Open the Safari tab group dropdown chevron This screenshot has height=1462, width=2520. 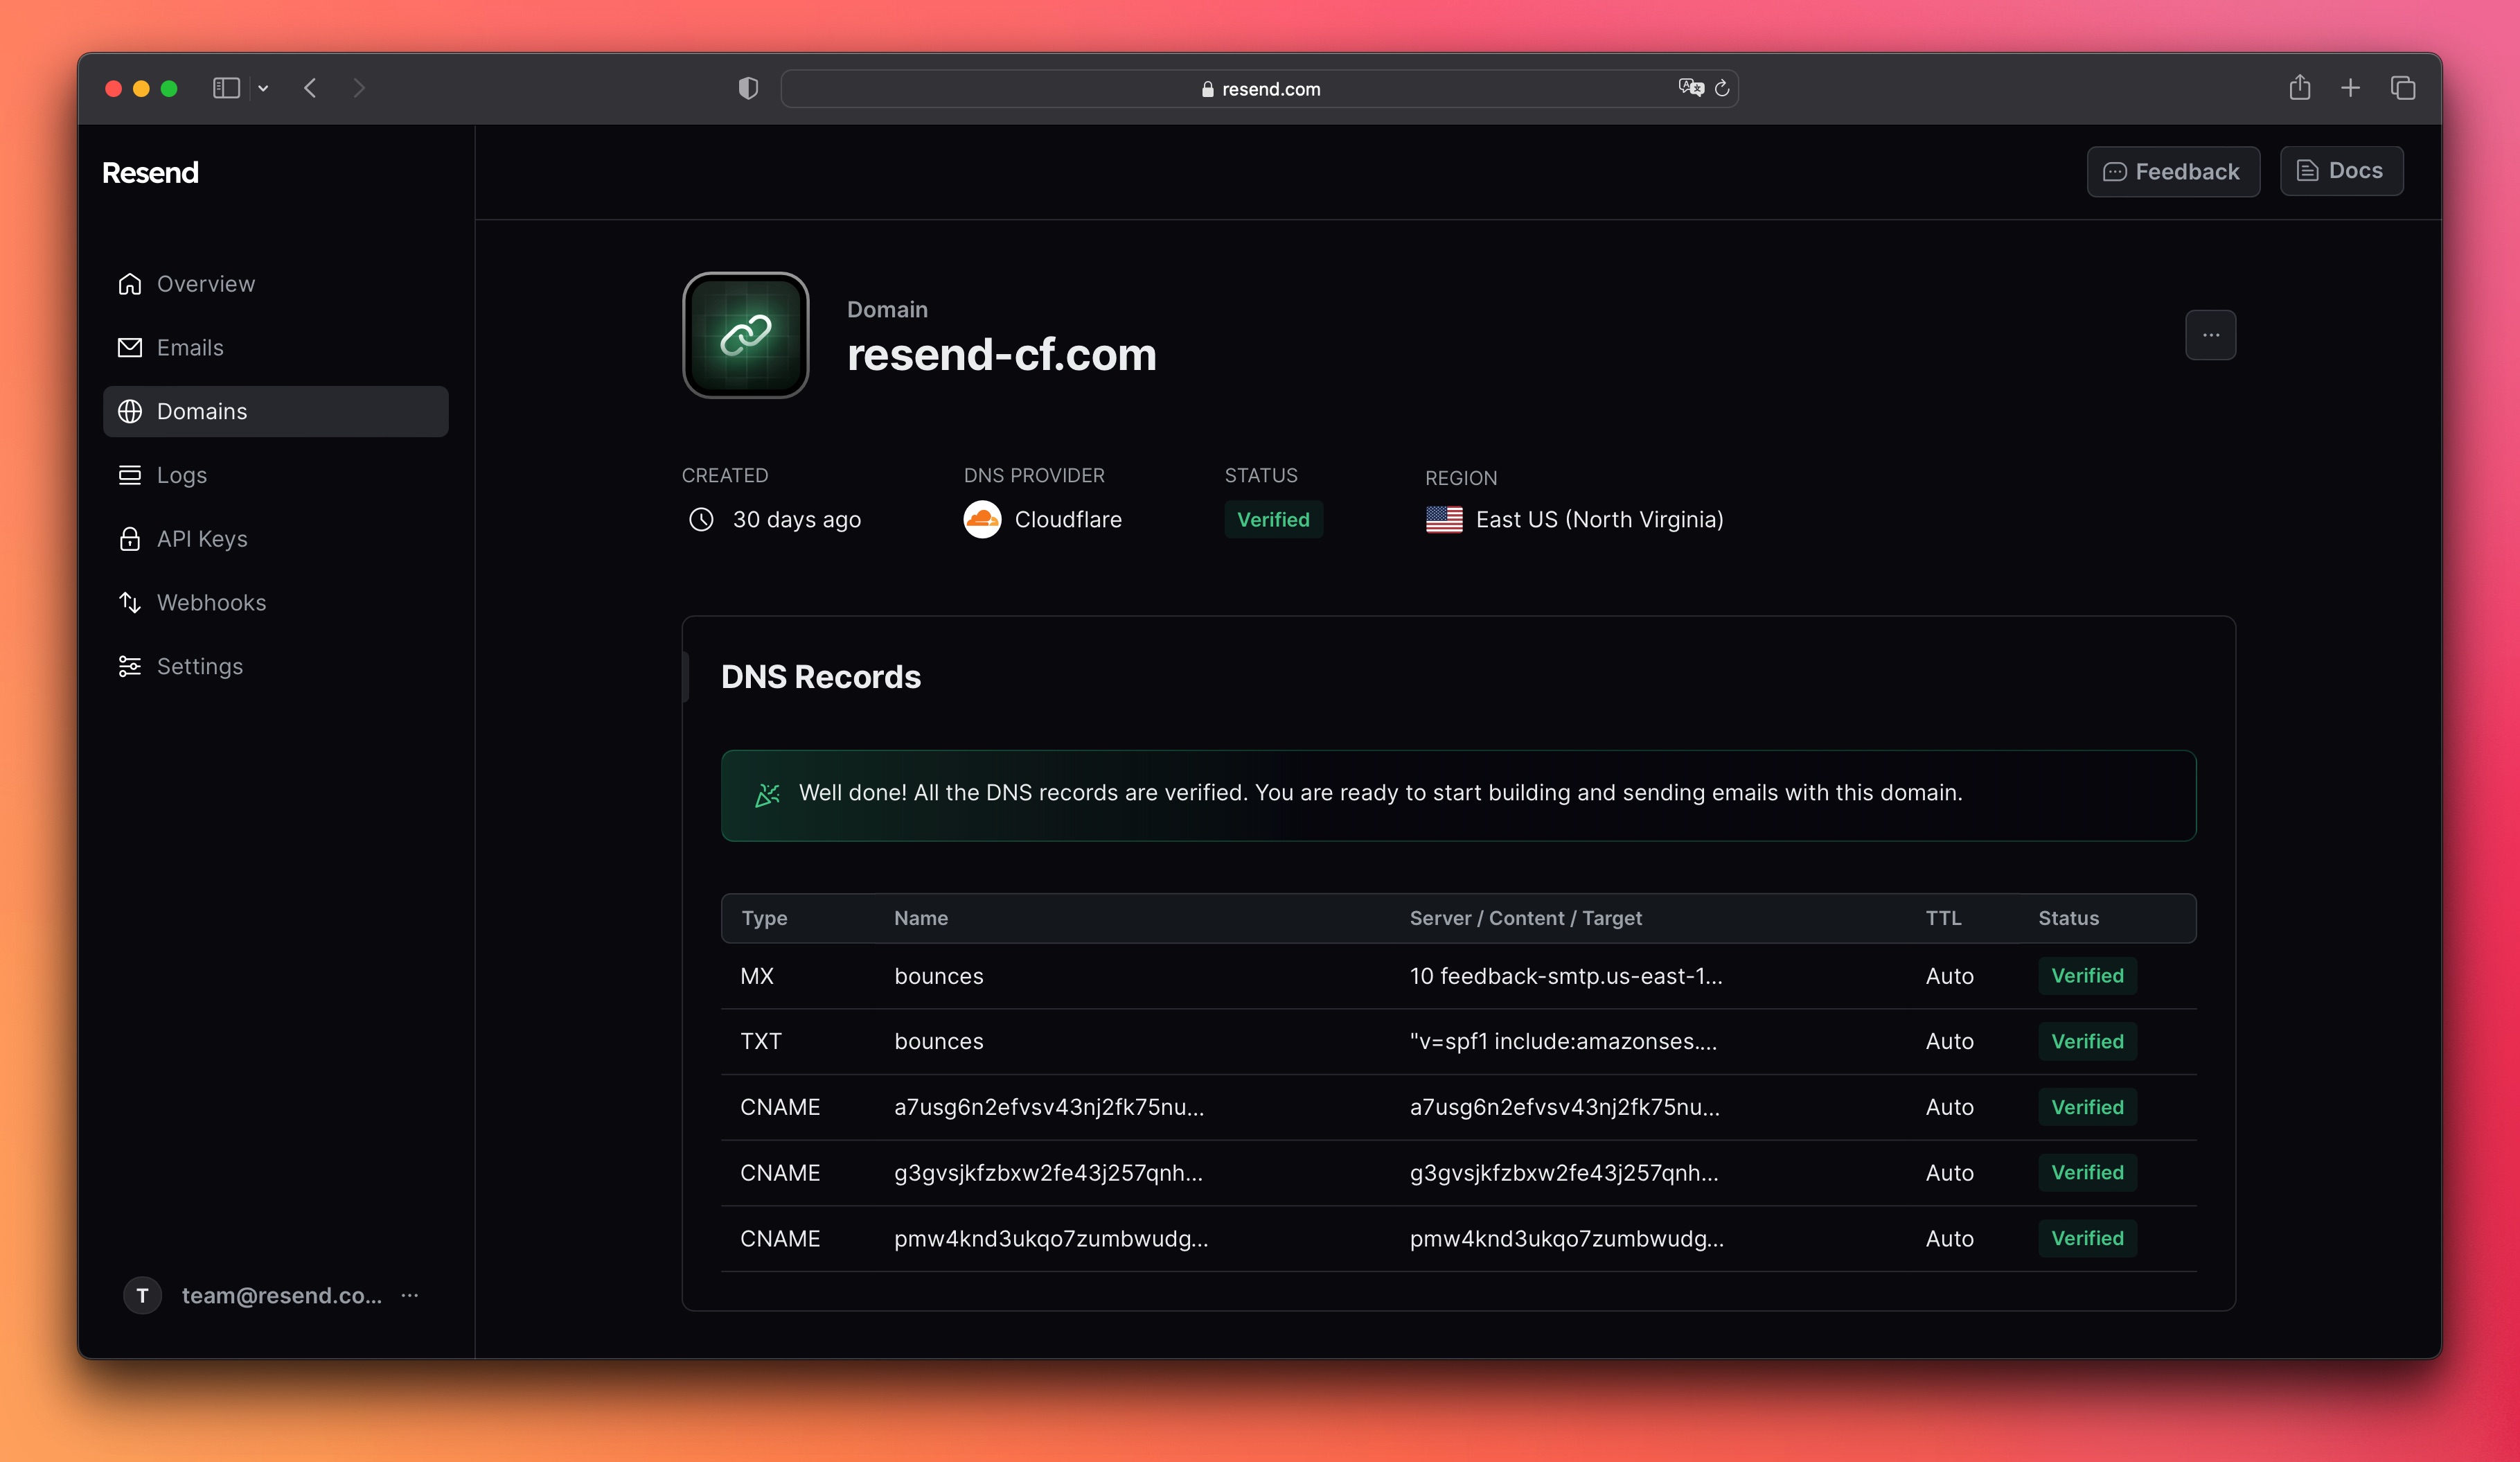[x=263, y=88]
